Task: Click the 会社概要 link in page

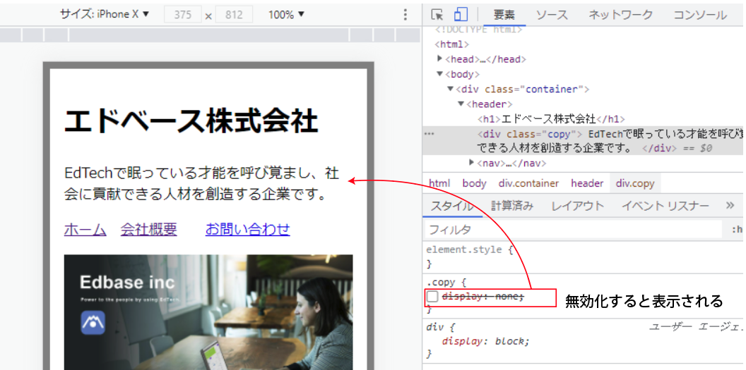Action: 149,230
